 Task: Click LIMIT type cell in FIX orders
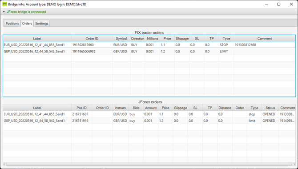point(224,51)
